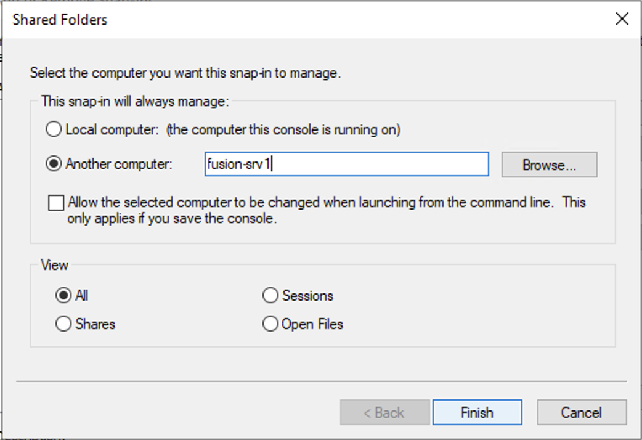Switch view to Sessions
Screen dimensions: 642x440
tap(269, 296)
